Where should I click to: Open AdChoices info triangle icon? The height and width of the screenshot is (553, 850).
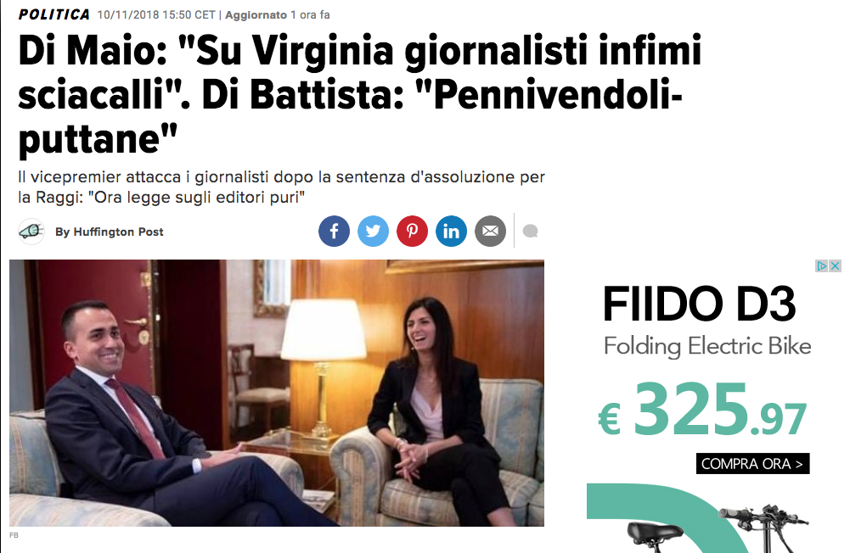(822, 266)
